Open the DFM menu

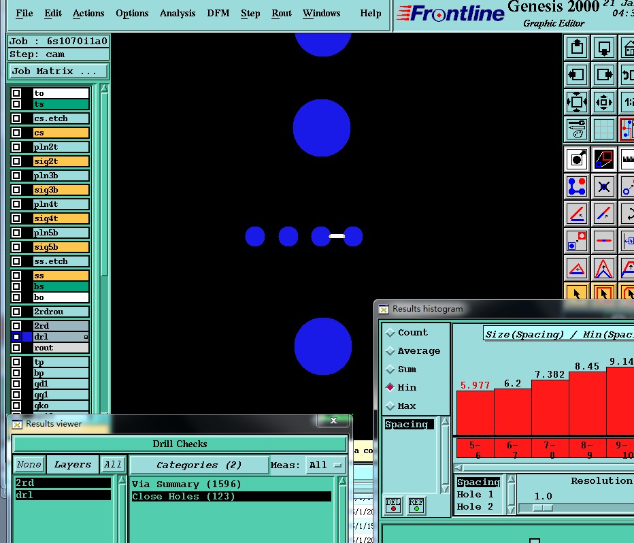coord(218,14)
